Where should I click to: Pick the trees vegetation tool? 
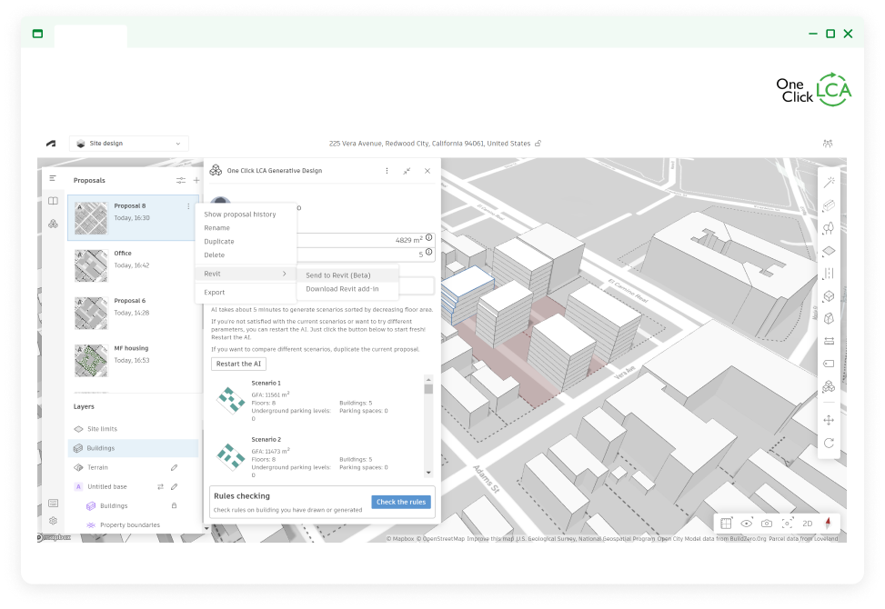pyautogui.click(x=829, y=228)
